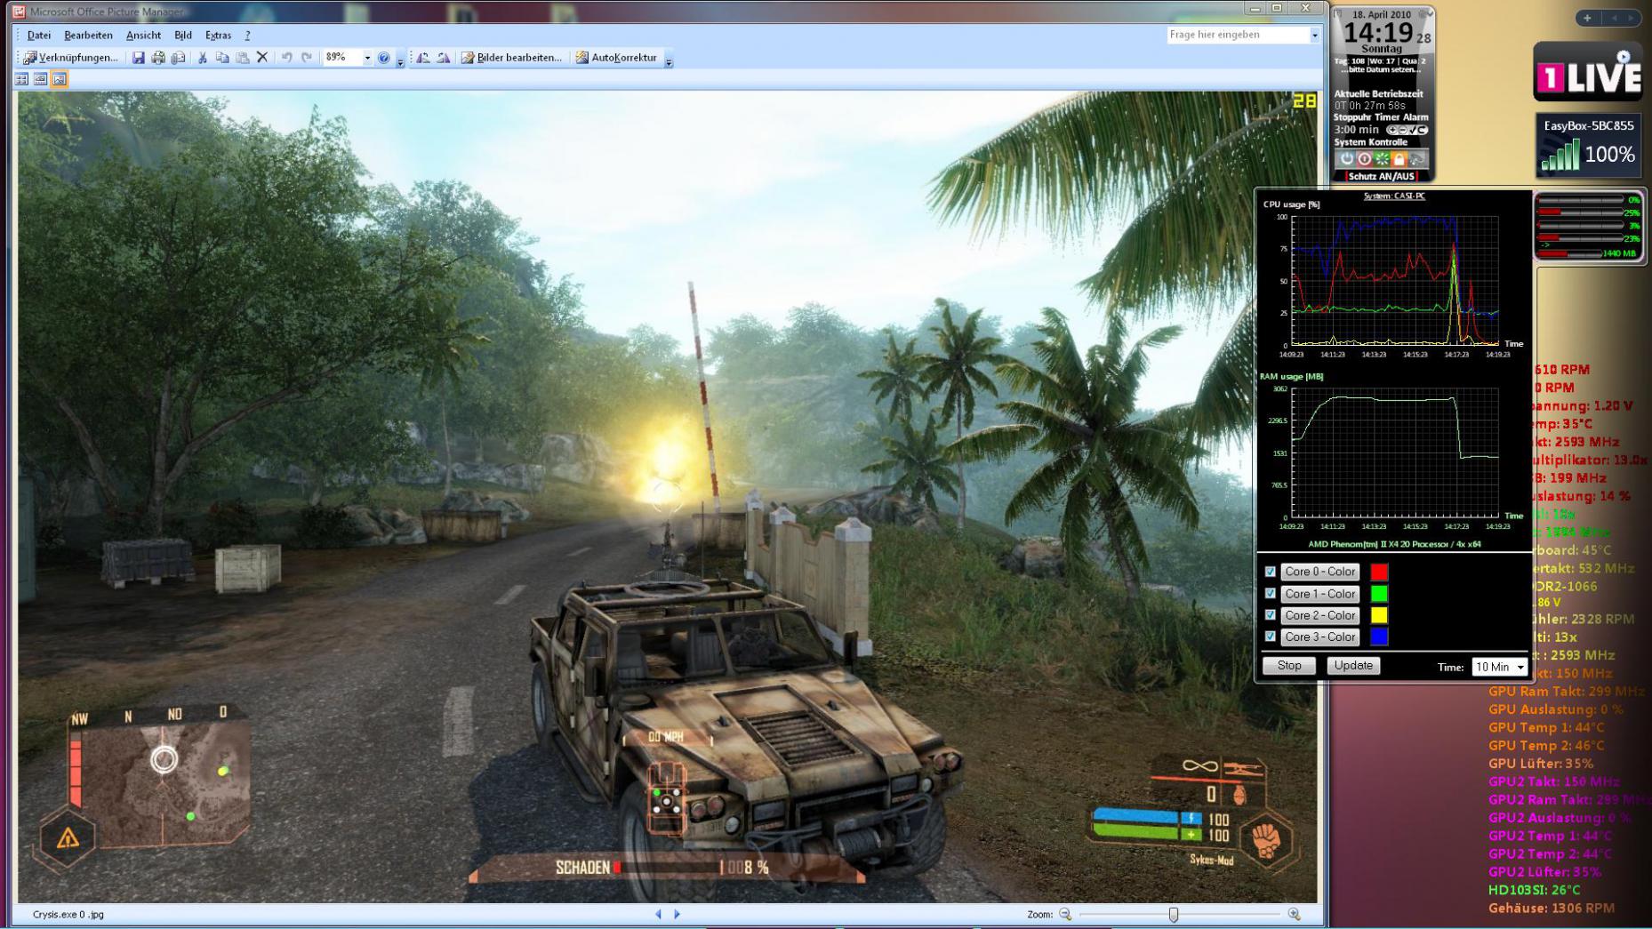This screenshot has height=929, width=1652.
Task: Click the Stop button in CPU monitor
Action: click(1289, 666)
